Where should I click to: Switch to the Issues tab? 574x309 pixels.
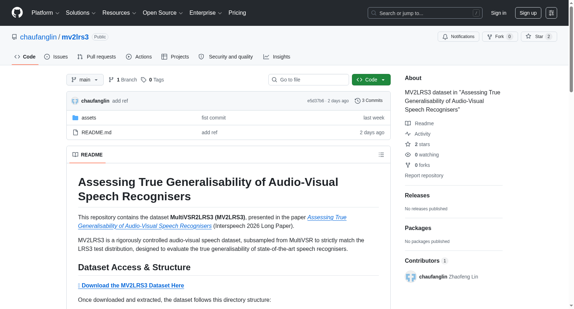56,57
